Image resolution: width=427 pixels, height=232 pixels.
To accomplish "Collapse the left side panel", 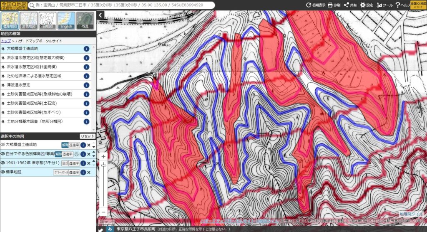I will pos(100,15).
